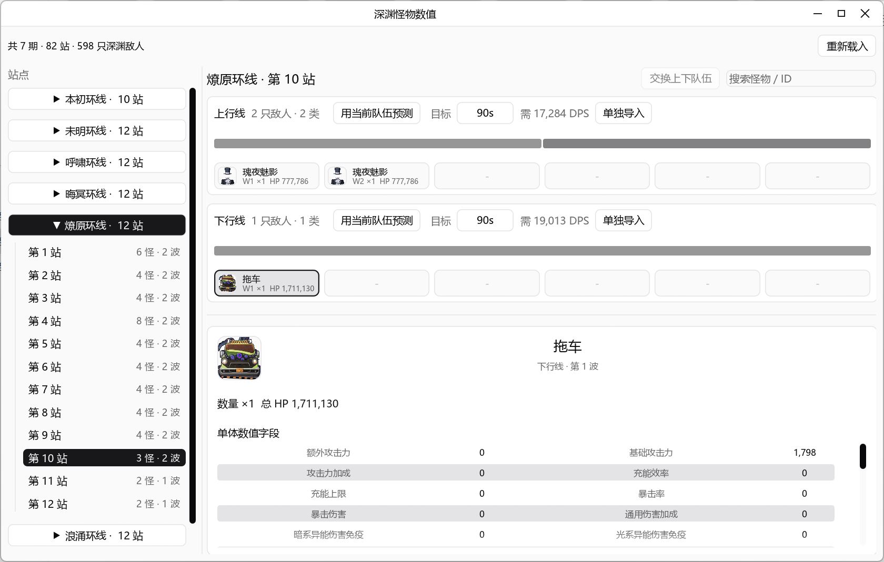This screenshot has width=884, height=562.
Task: Click 用当前队伍预测 for 上行线
Action: [x=377, y=114]
